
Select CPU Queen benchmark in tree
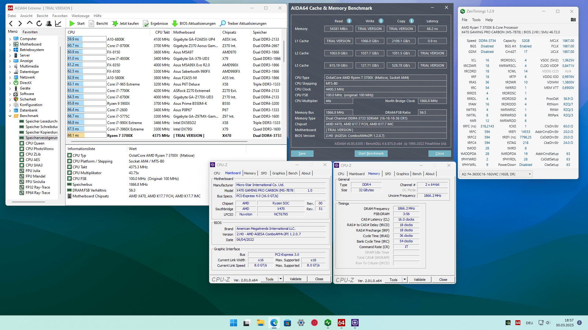(x=35, y=143)
